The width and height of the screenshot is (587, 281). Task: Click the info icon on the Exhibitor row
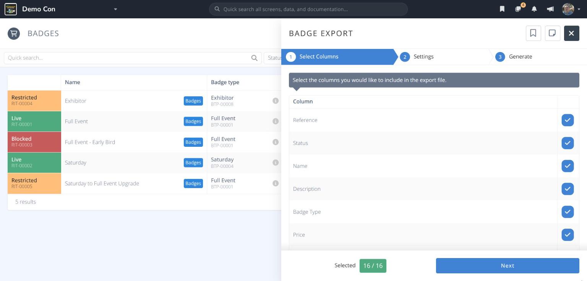[x=275, y=101]
